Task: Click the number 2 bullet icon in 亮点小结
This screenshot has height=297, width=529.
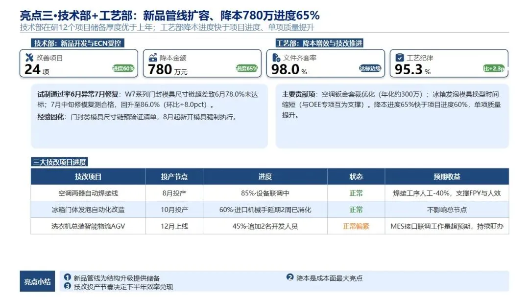Action: pos(290,277)
